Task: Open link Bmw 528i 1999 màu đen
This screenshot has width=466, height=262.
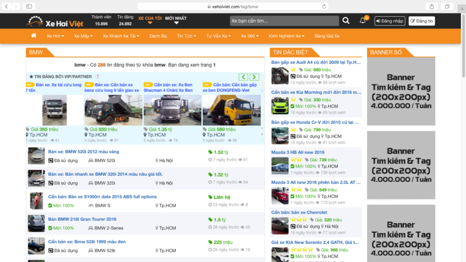Action: coord(87,242)
